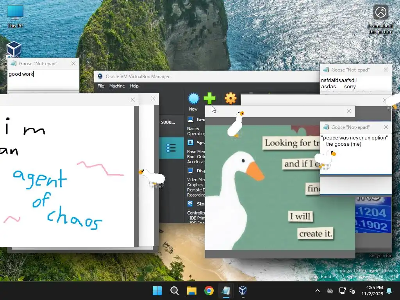The image size is (400, 300).
Task: Click the network tray icon
Action: pyautogui.click(x=342, y=291)
